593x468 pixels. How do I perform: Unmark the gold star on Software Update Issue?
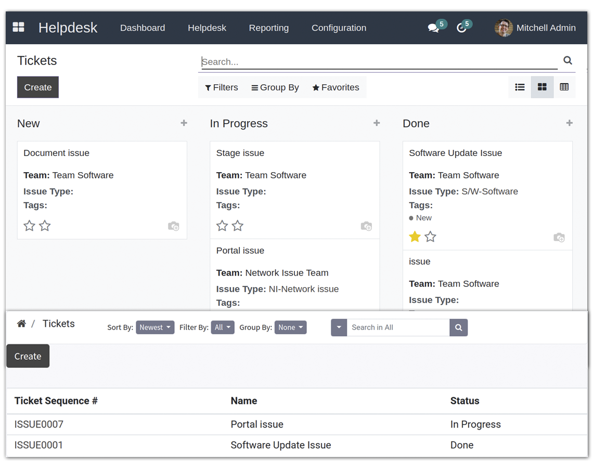click(x=415, y=237)
